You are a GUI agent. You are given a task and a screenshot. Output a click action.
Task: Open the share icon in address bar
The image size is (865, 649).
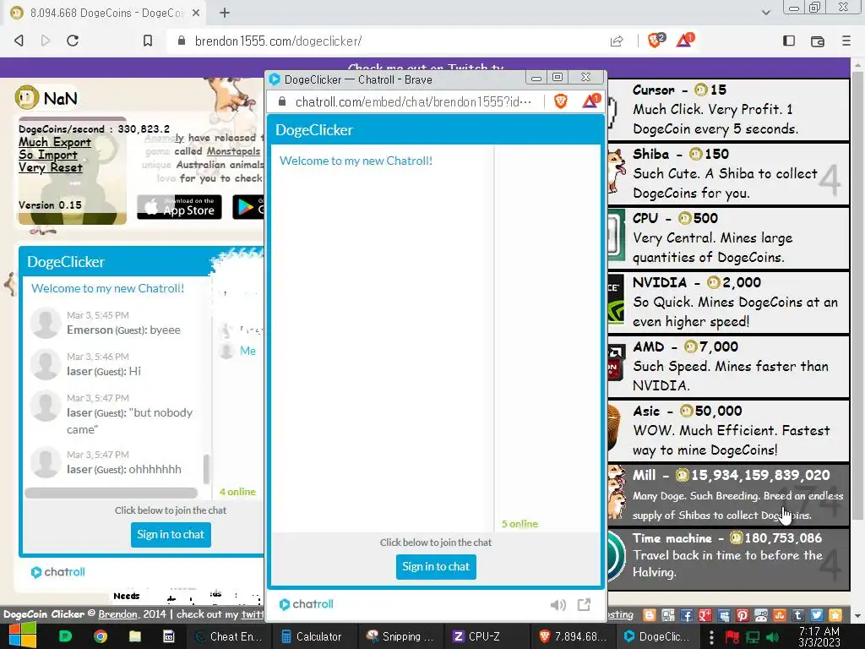point(617,41)
